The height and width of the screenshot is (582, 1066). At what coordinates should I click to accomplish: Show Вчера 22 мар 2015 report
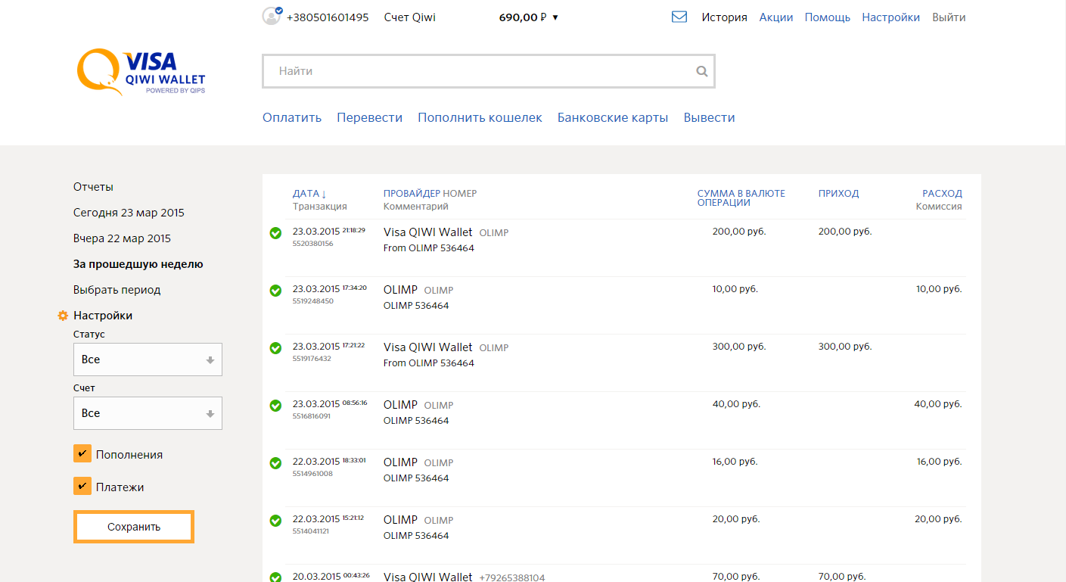click(x=122, y=238)
